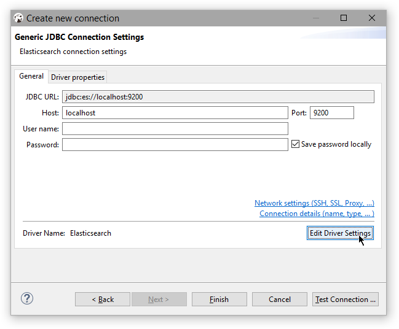Open the Connection details link
Viewport: 399px width, 329px height.
coord(317,214)
